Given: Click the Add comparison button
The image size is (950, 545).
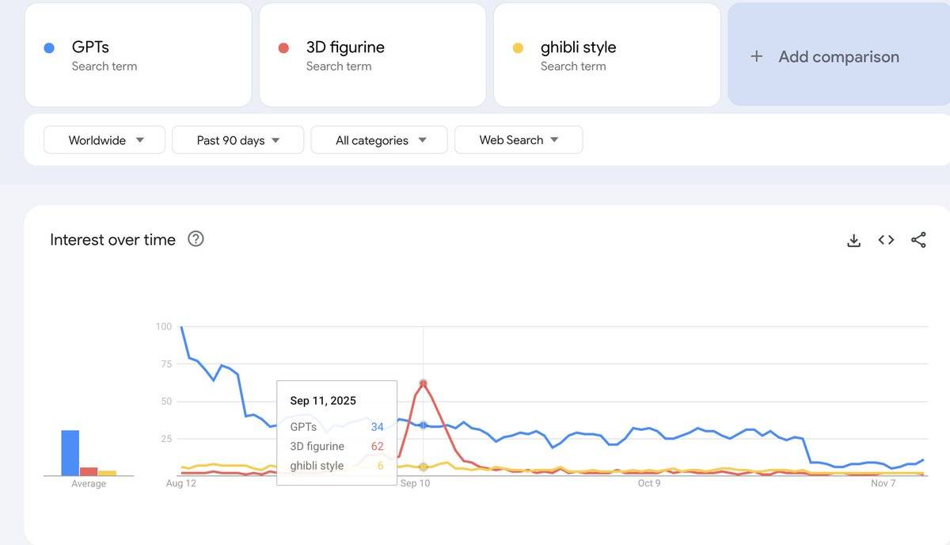Looking at the screenshot, I should [838, 54].
